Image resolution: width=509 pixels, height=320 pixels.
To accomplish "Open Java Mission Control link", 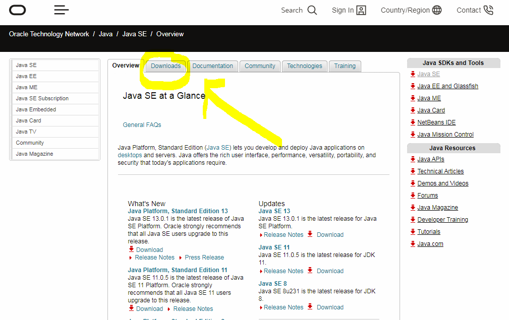I will pyautogui.click(x=445, y=135).
